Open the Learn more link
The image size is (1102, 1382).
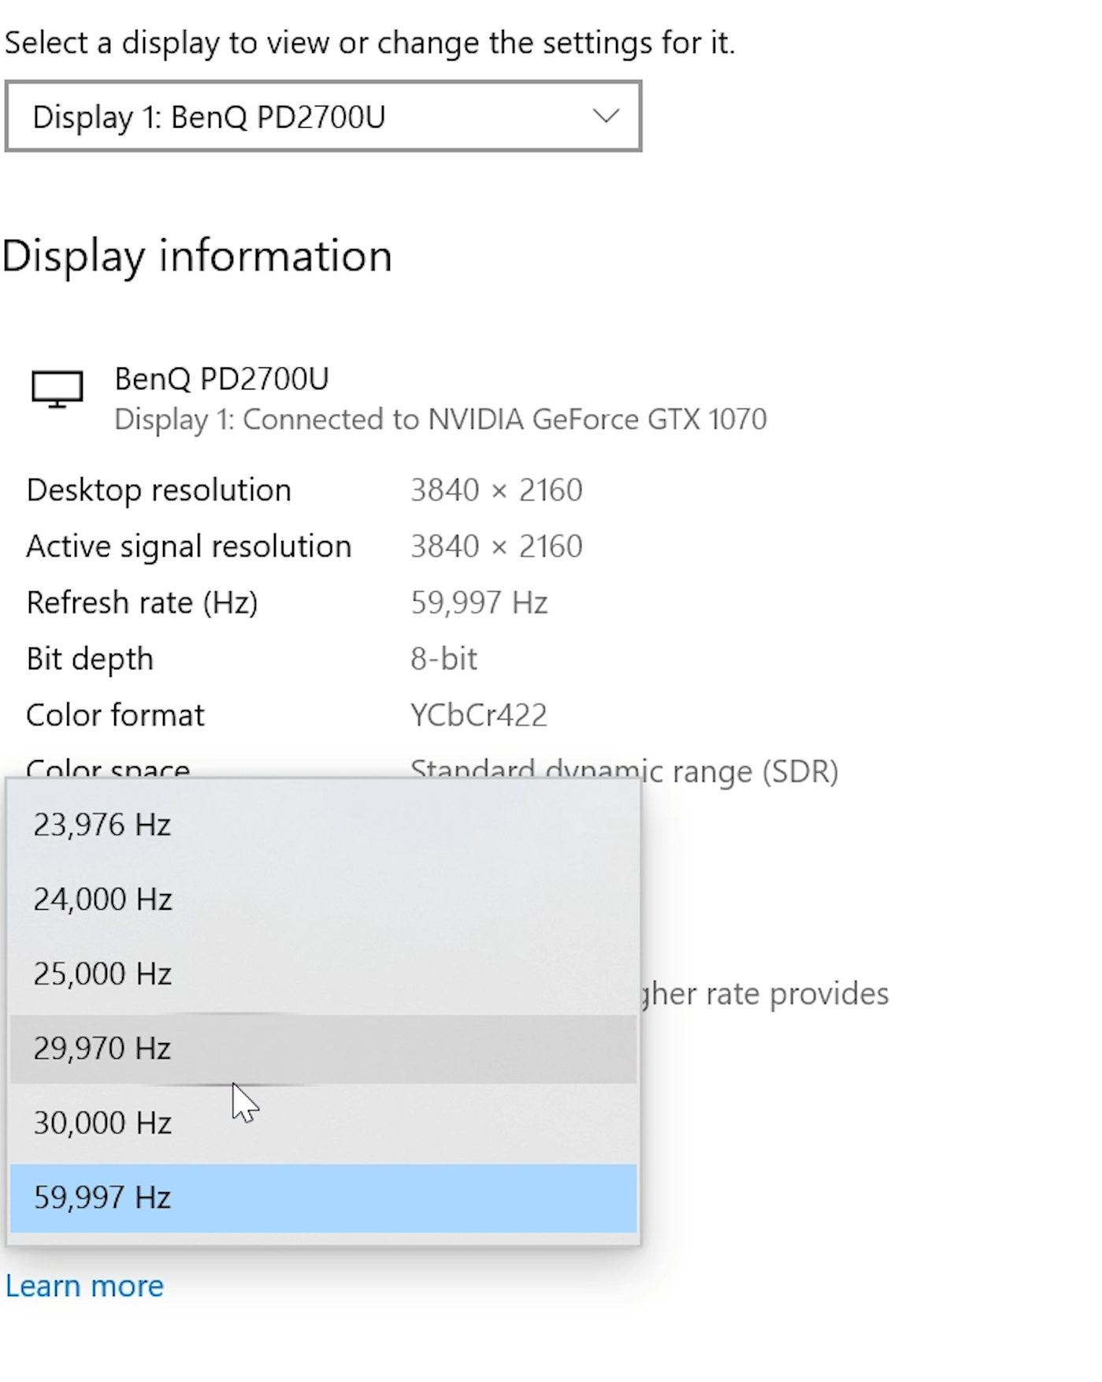tap(84, 1287)
